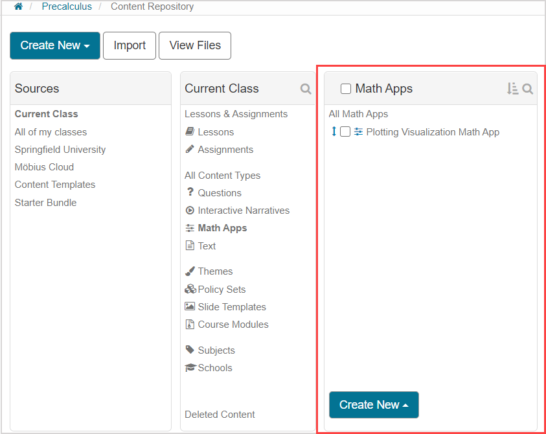Select Interactive Narratives in content list

(x=243, y=211)
